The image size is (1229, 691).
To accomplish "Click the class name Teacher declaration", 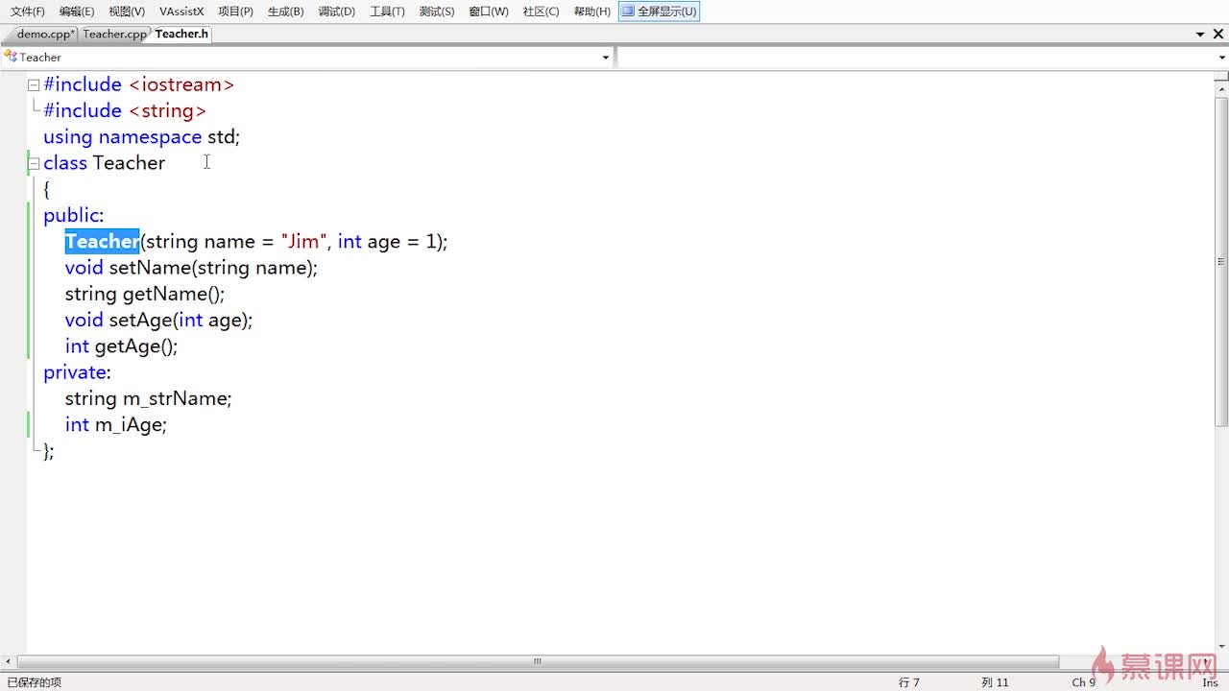I will [x=129, y=163].
